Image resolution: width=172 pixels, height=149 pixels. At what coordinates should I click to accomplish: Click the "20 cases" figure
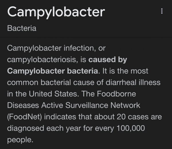pos(133,117)
